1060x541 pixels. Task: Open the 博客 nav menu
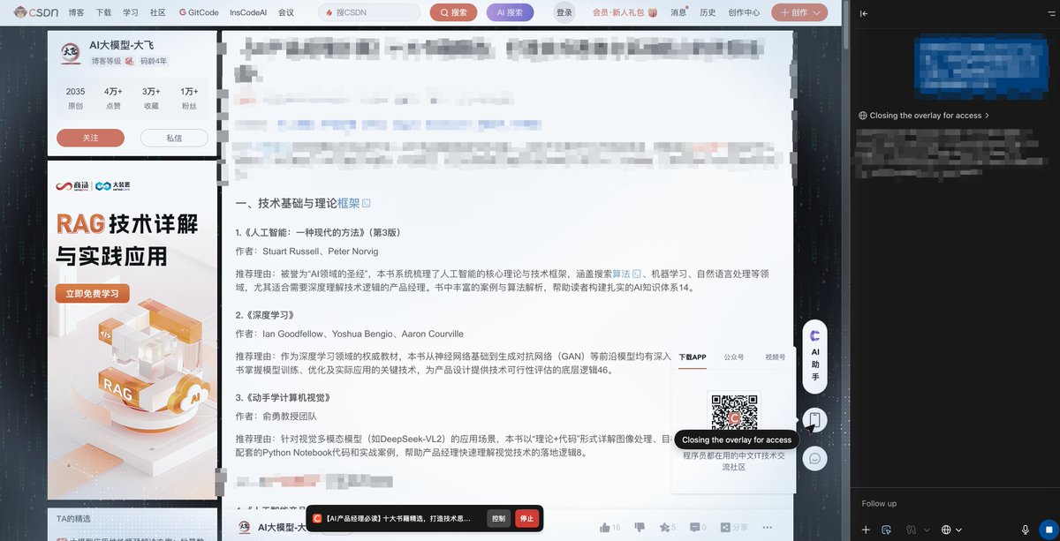point(77,12)
